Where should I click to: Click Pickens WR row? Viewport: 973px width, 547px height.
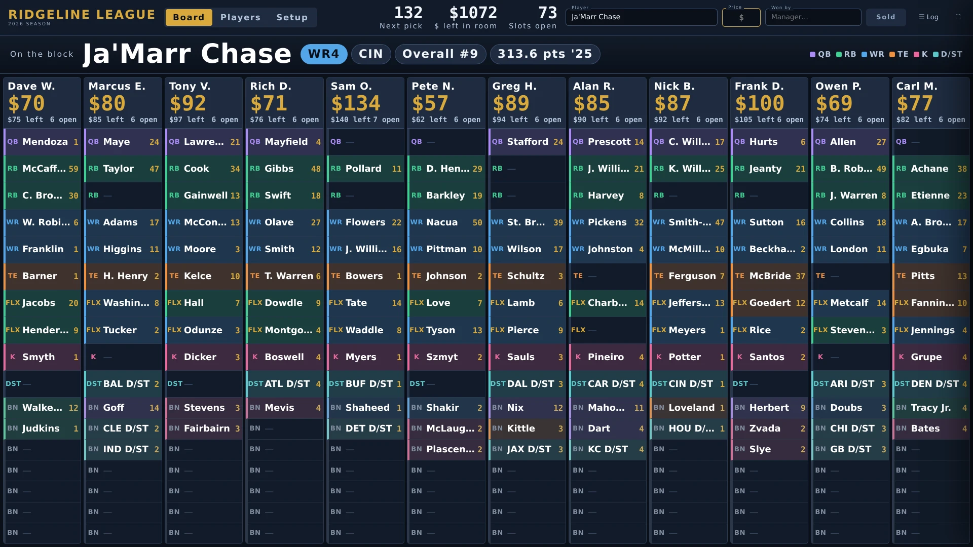pyautogui.click(x=608, y=222)
